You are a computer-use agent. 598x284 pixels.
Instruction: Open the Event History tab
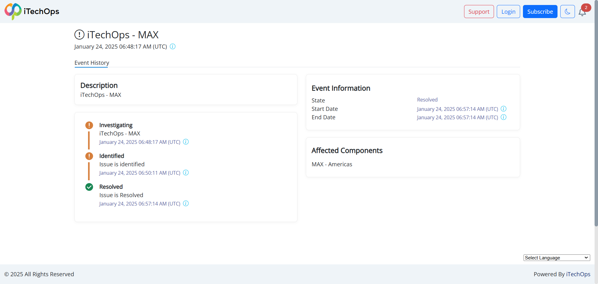tap(92, 63)
